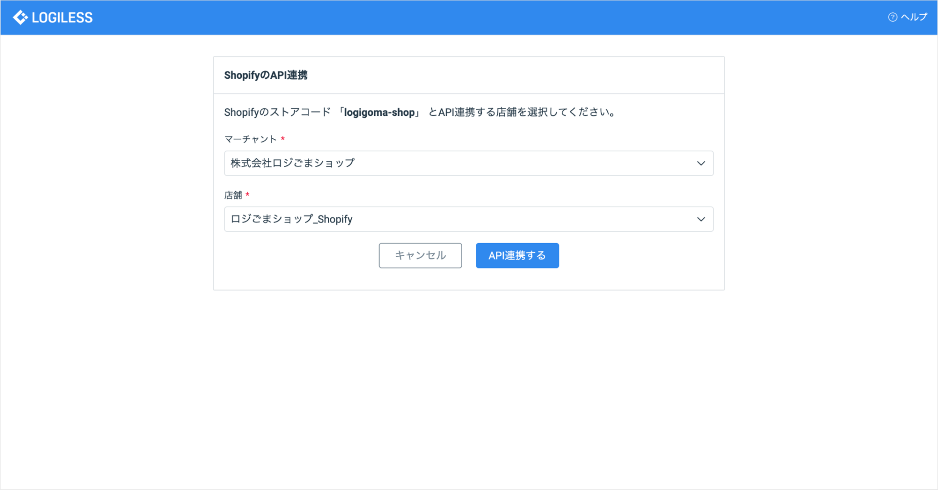Select the LOGILESS wordmark in the header
This screenshot has width=938, height=490.
point(62,17)
